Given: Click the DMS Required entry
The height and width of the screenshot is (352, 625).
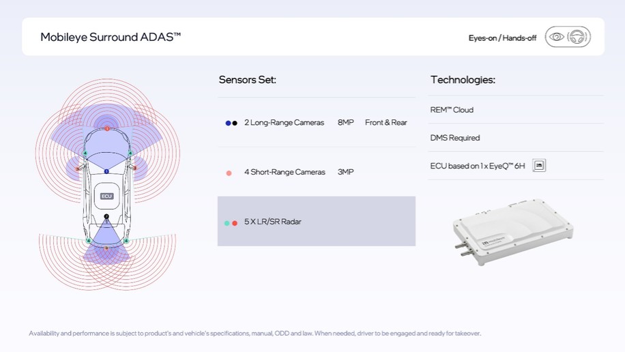Looking at the screenshot, I should pos(455,138).
